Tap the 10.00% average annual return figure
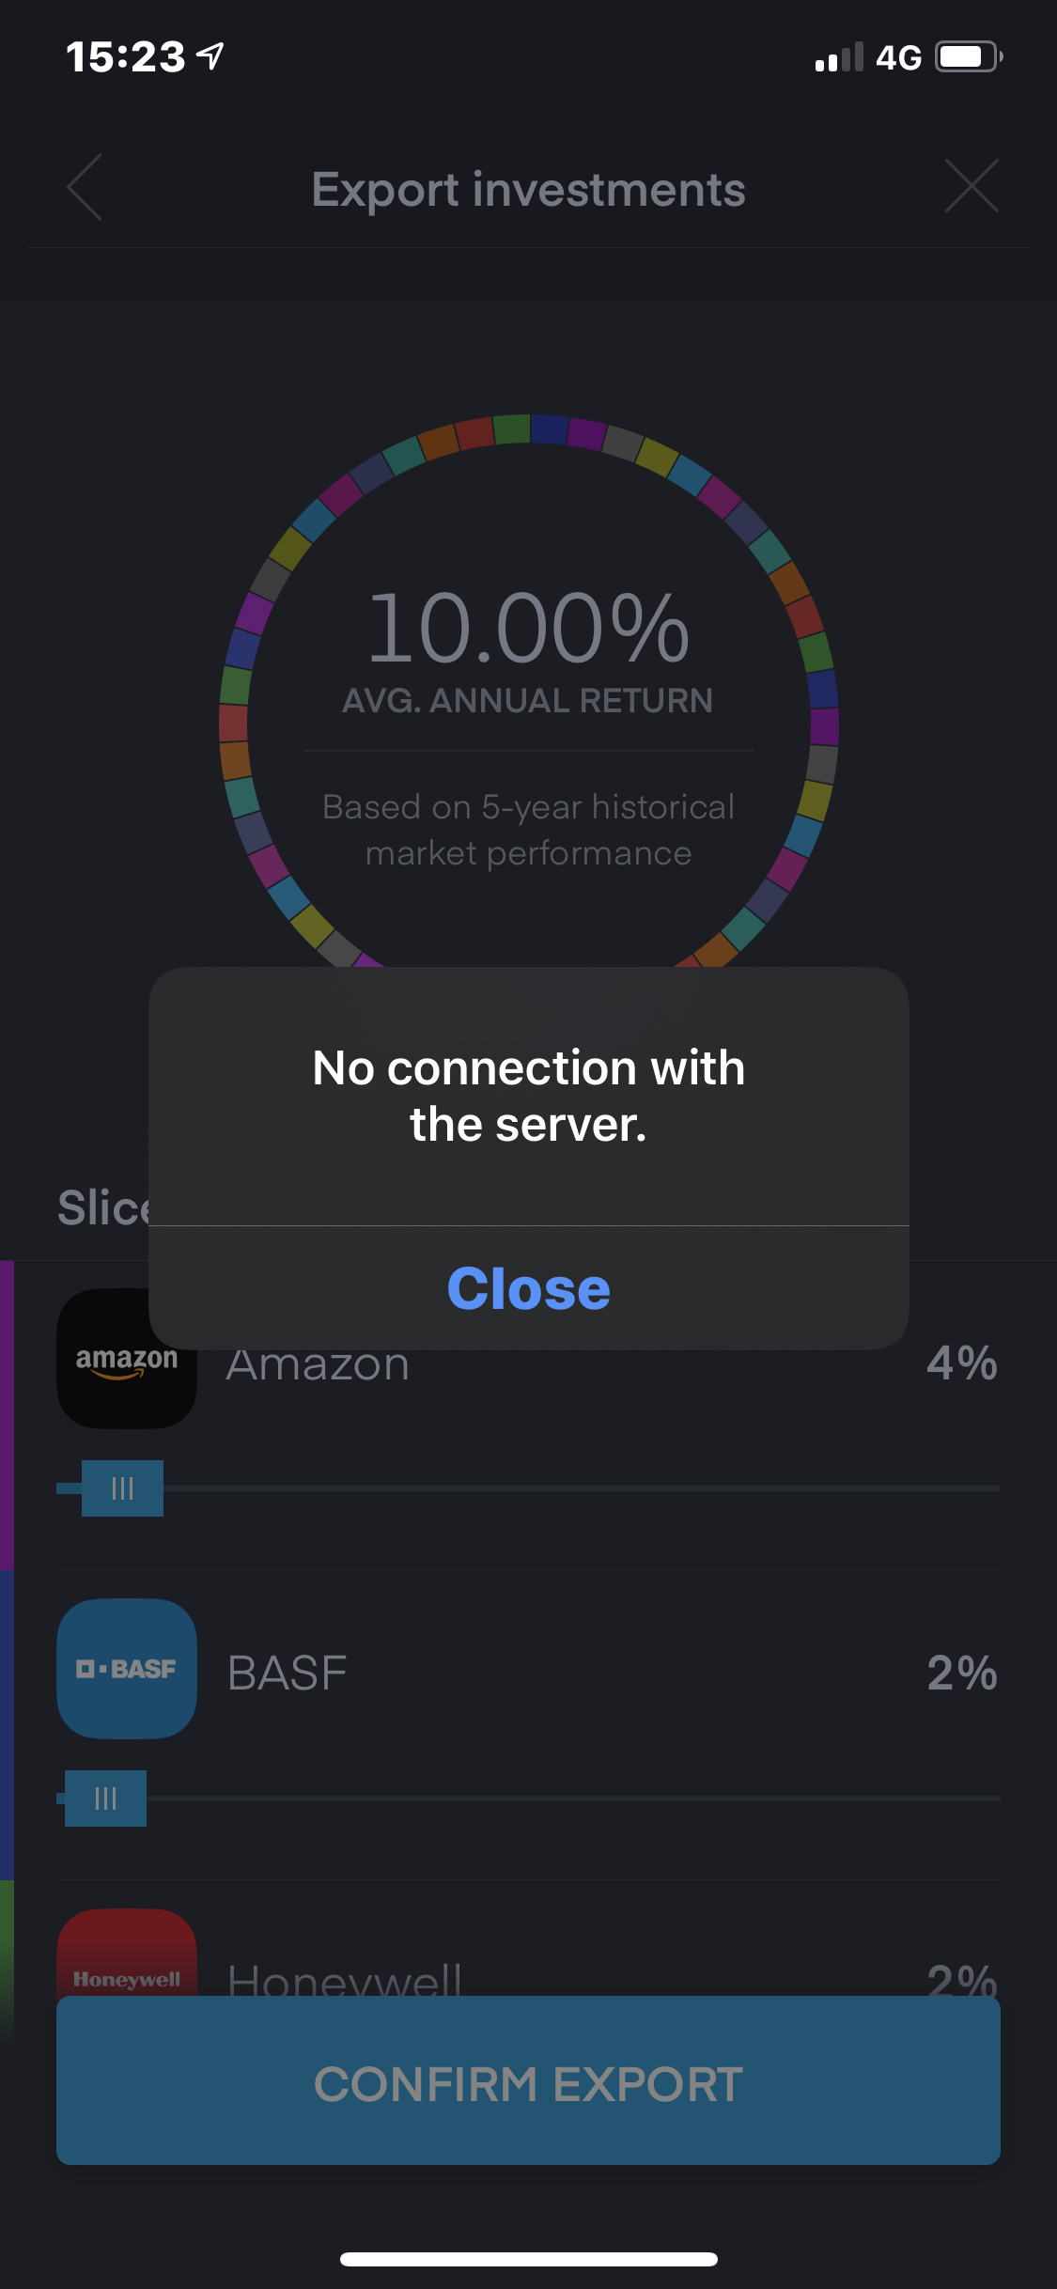The image size is (1057, 2289). point(528,628)
